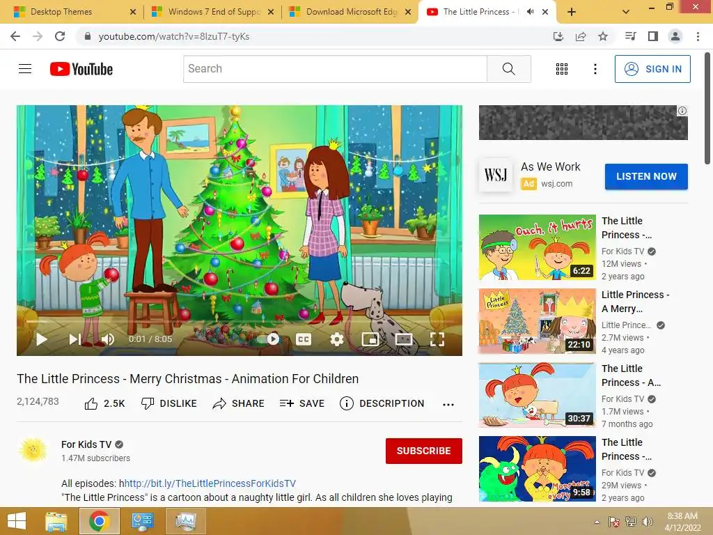
Task: Open the 9:58 Monsters video thumbnail
Action: (x=537, y=469)
